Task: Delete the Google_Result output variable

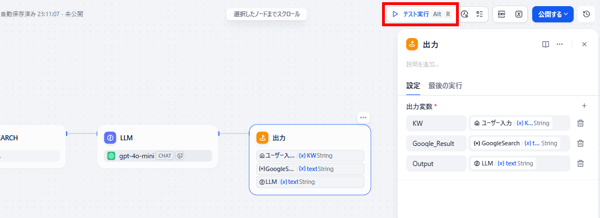Action: pos(580,143)
